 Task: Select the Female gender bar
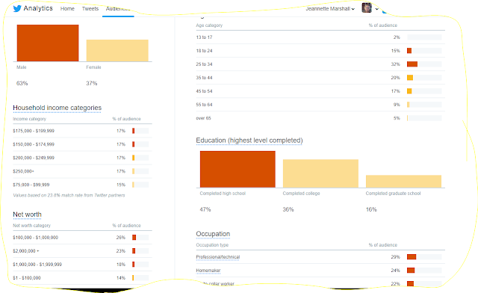point(117,50)
